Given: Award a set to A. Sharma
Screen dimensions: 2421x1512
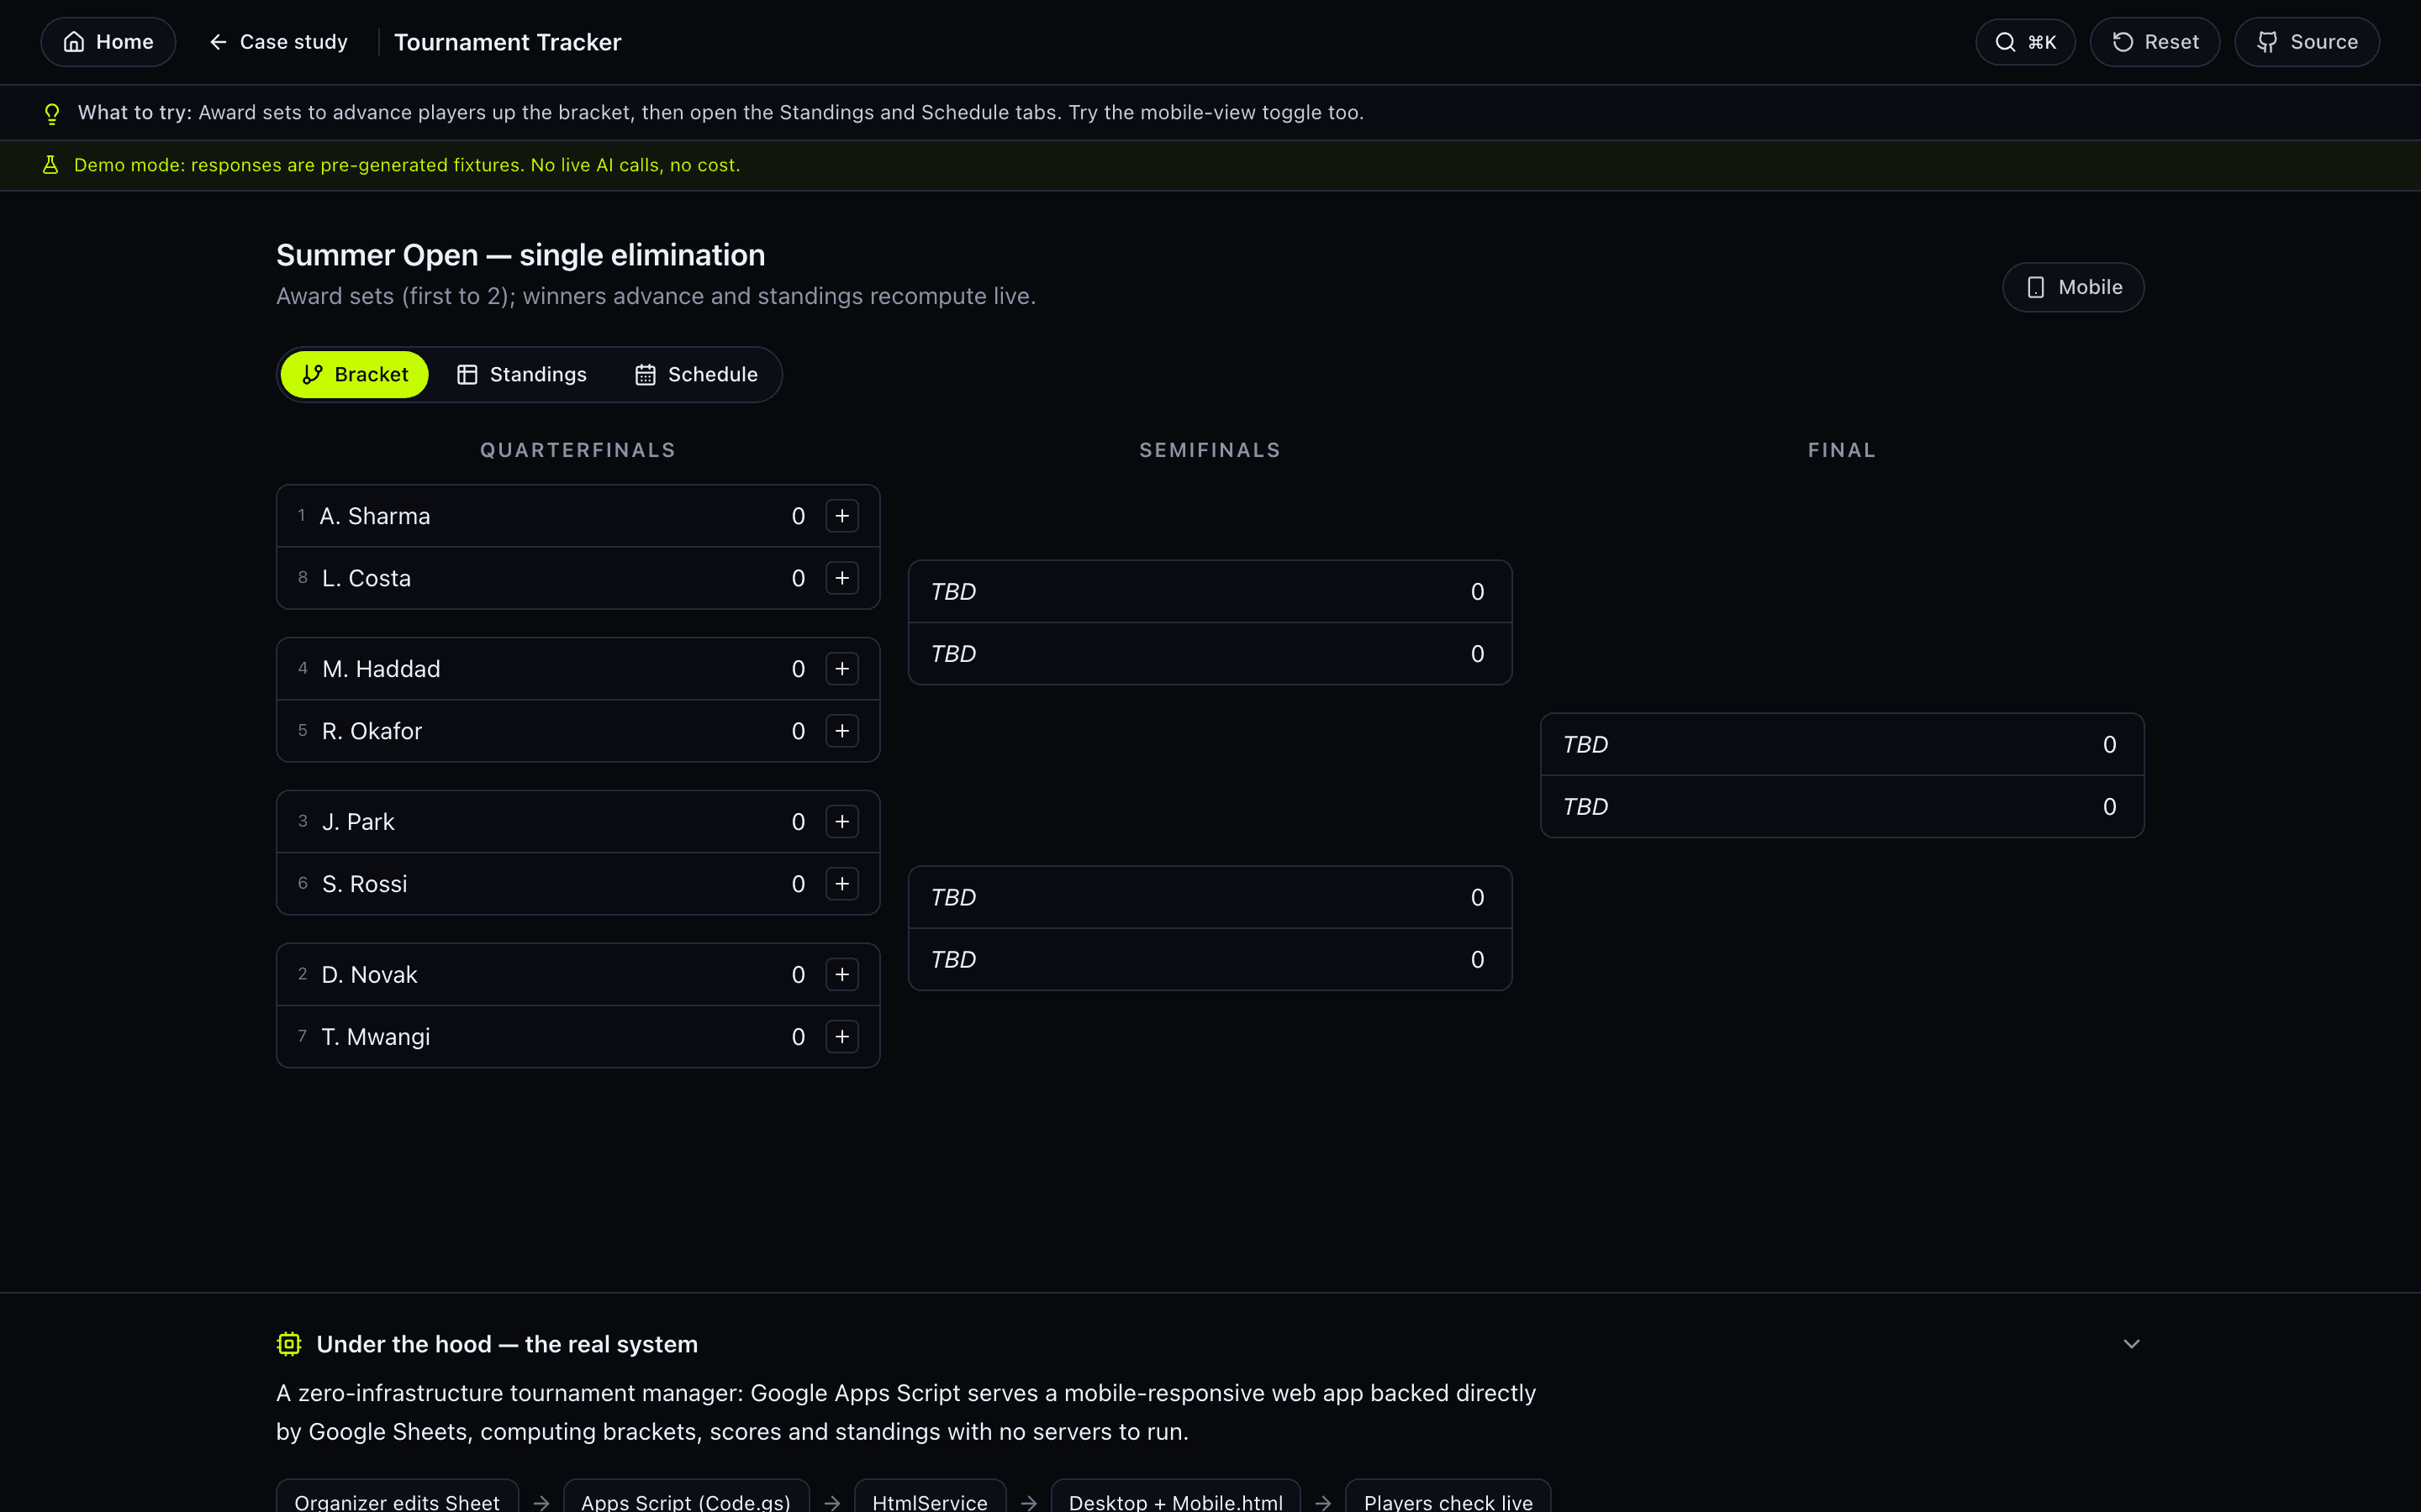Looking at the screenshot, I should [x=842, y=516].
